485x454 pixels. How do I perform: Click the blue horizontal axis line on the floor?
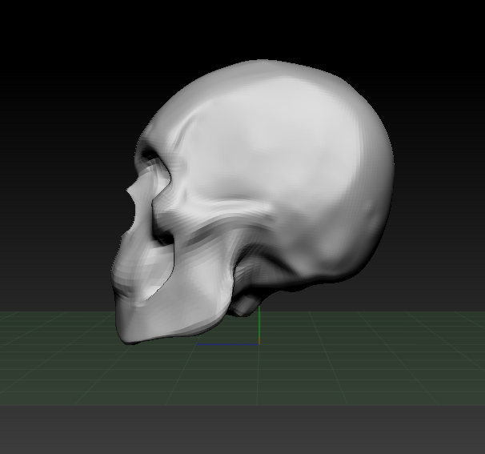(227, 344)
